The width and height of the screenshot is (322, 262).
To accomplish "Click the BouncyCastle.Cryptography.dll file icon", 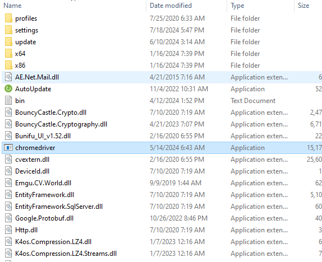I will pyautogui.click(x=8, y=124).
